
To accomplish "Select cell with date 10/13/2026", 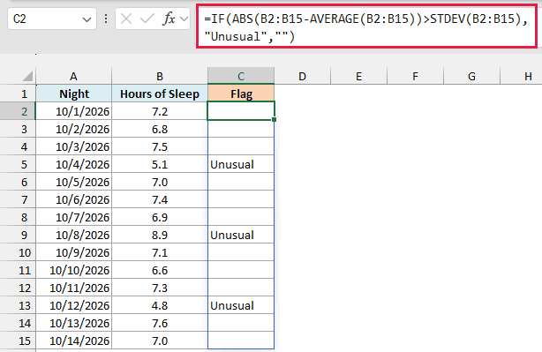I will (x=73, y=323).
